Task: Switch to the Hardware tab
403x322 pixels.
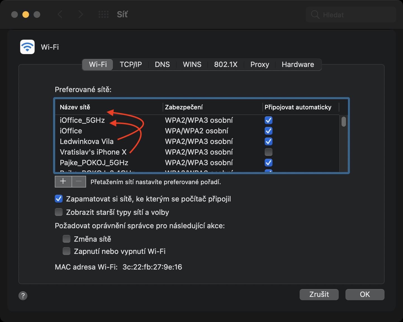Action: click(x=298, y=64)
